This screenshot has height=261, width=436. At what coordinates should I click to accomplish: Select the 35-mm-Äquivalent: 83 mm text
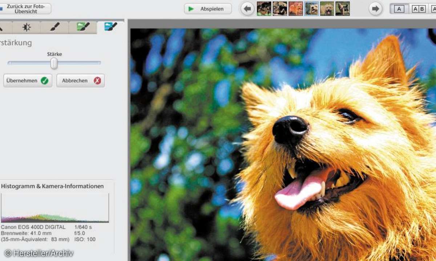[35, 239]
